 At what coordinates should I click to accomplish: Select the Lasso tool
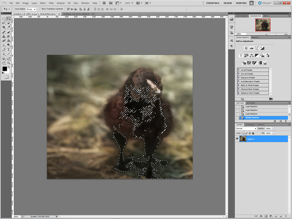point(4,23)
